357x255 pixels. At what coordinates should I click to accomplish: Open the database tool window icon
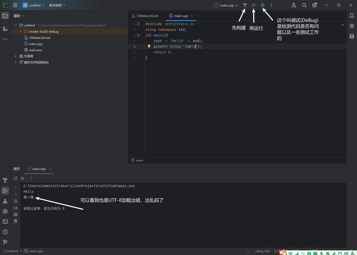[x=352, y=36]
